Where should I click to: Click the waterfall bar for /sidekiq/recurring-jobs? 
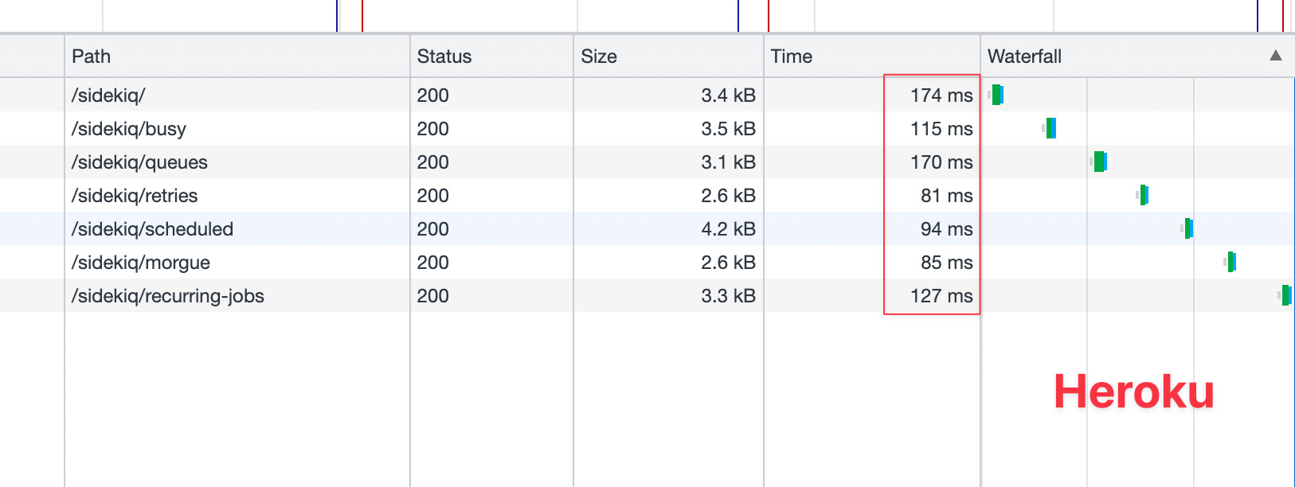click(1286, 295)
